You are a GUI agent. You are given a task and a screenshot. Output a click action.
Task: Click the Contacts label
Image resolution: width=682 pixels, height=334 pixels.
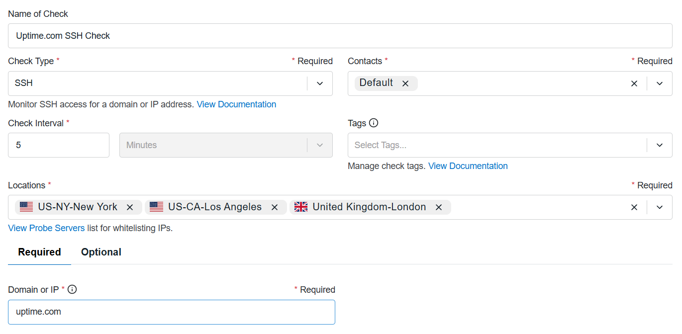(365, 61)
